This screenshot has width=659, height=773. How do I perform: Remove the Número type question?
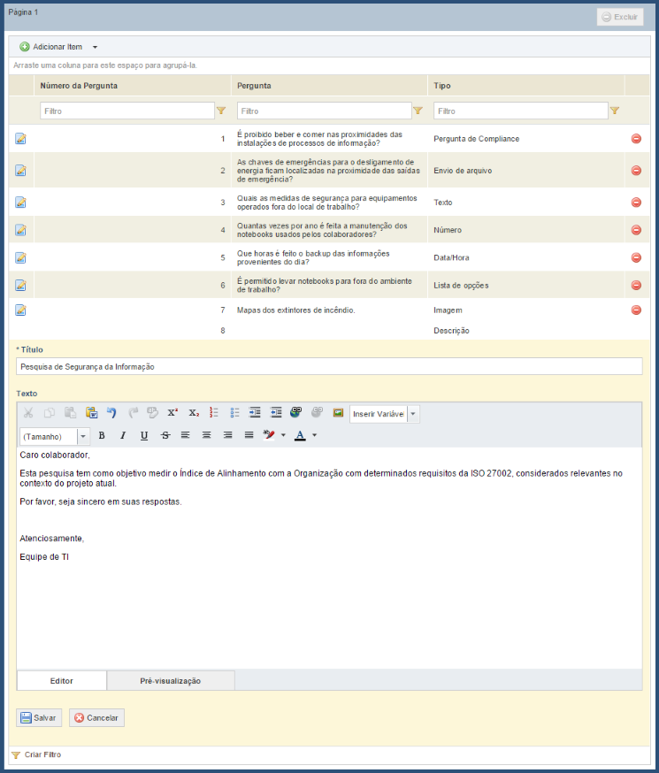(636, 230)
